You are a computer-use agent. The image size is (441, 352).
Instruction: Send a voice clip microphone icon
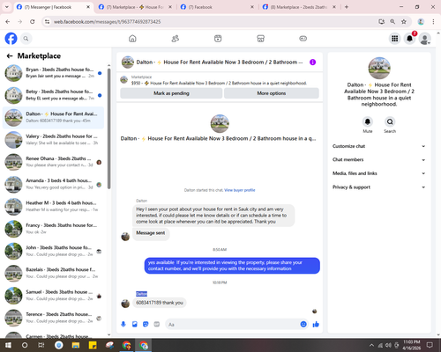(x=123, y=324)
